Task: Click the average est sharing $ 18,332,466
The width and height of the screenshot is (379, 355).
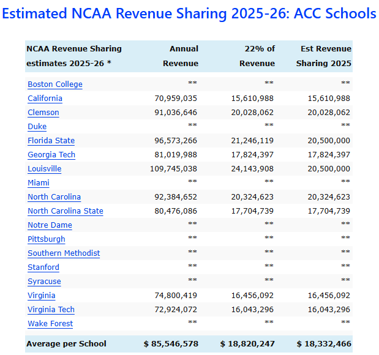Action: tap(324, 344)
